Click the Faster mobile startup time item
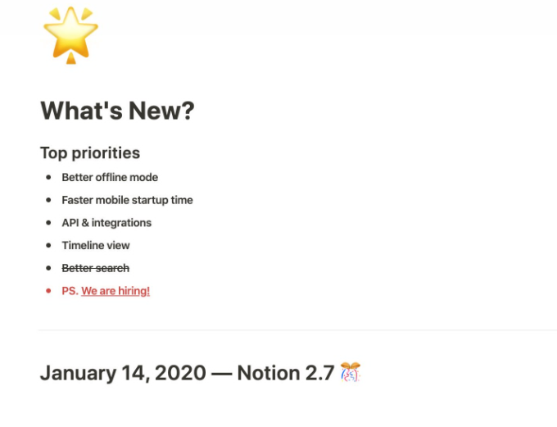This screenshot has height=427, width=557. tap(127, 200)
